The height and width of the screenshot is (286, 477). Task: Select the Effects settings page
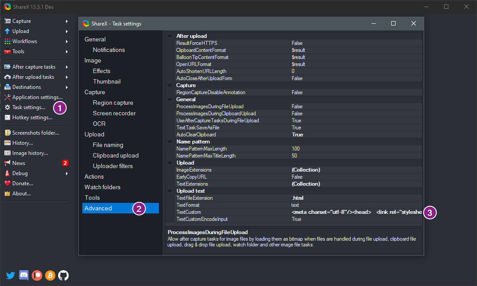pyautogui.click(x=101, y=71)
